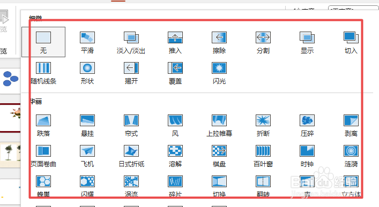Apply the 切换 transition
Image resolution: width=379 pixels, height=207 pixels.
pyautogui.click(x=219, y=186)
